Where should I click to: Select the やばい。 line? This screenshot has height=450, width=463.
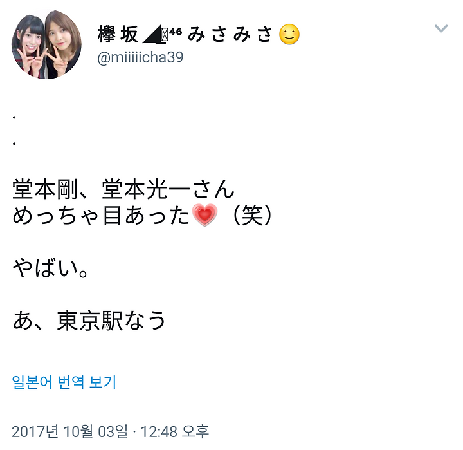(x=50, y=268)
